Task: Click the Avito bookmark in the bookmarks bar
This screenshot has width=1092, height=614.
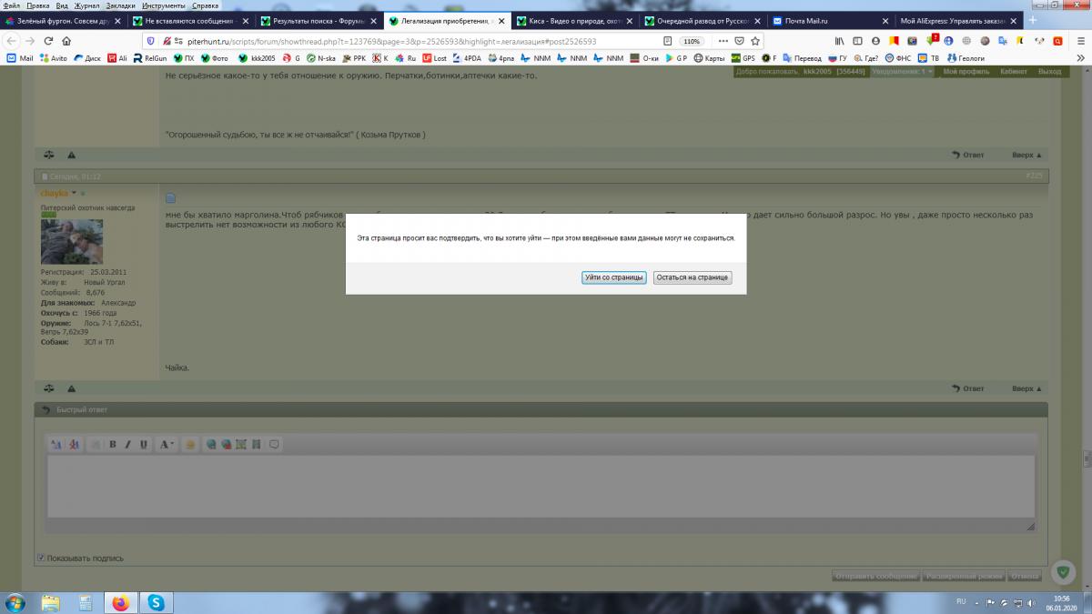Action: pyautogui.click(x=54, y=58)
